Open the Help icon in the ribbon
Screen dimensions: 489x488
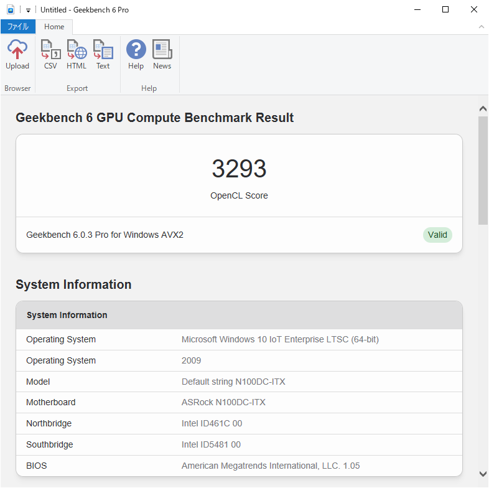136,55
